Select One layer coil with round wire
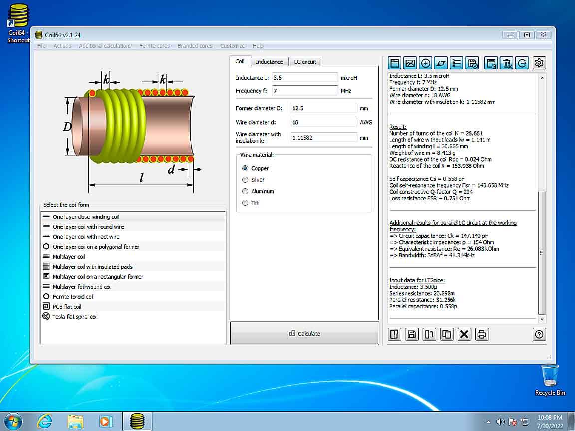 tap(133, 227)
